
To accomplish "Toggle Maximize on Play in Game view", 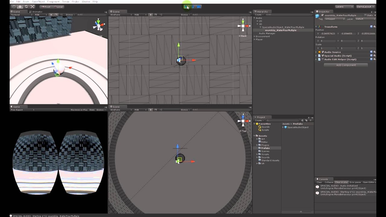I will 79,110.
